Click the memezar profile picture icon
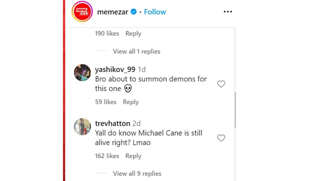322x181 pixels. (82, 12)
